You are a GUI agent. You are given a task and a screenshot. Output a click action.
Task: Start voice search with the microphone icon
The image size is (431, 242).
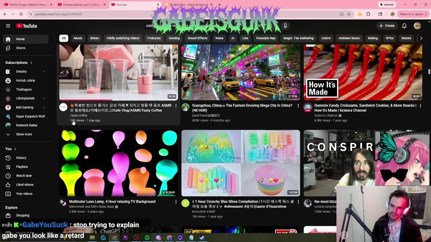click(x=285, y=26)
